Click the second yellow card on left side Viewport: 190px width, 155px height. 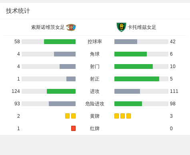(73, 116)
